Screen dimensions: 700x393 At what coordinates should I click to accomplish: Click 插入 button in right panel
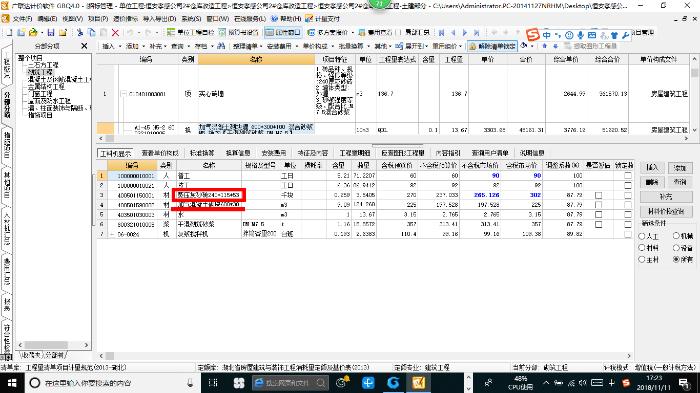point(652,167)
